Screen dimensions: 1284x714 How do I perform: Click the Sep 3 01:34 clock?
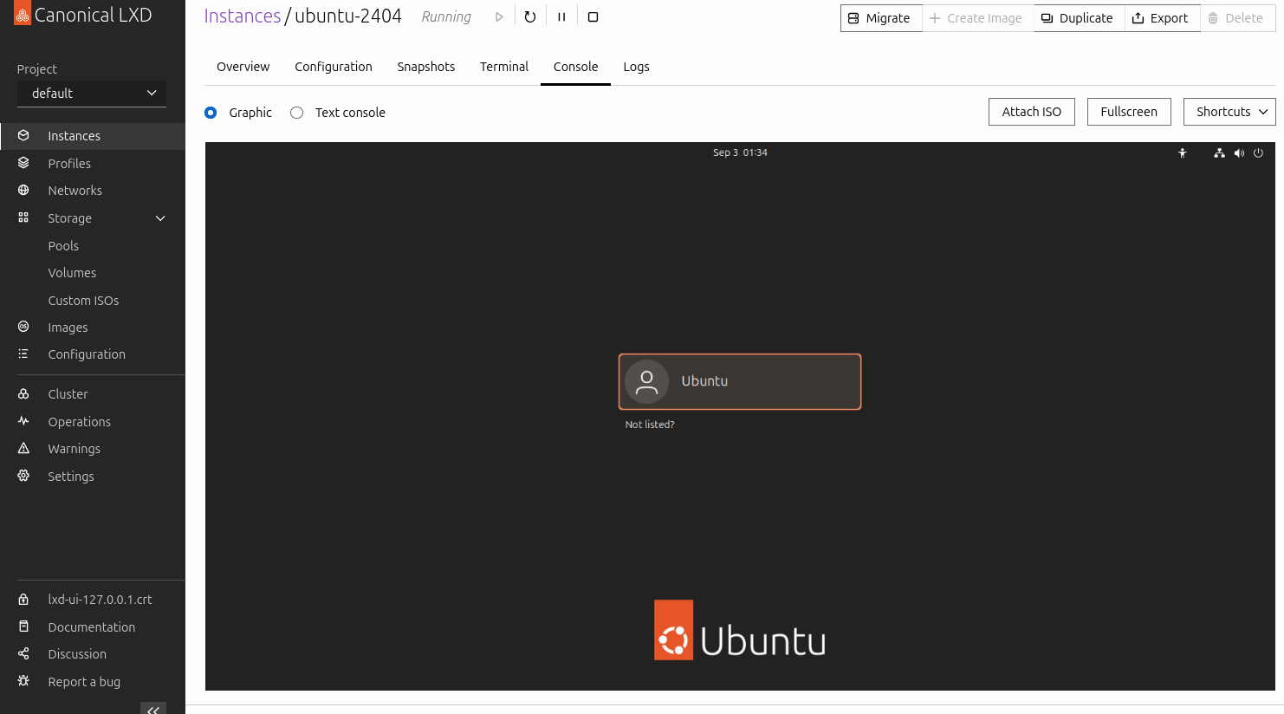[740, 153]
